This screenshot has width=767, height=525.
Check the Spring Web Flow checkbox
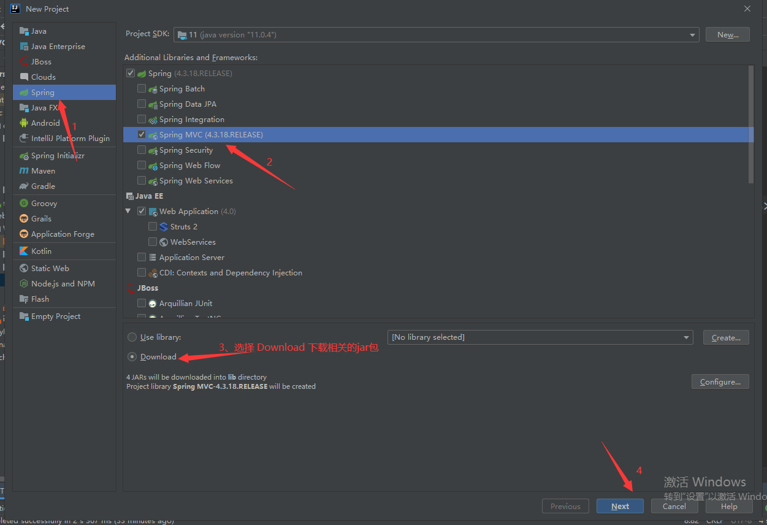click(x=142, y=166)
